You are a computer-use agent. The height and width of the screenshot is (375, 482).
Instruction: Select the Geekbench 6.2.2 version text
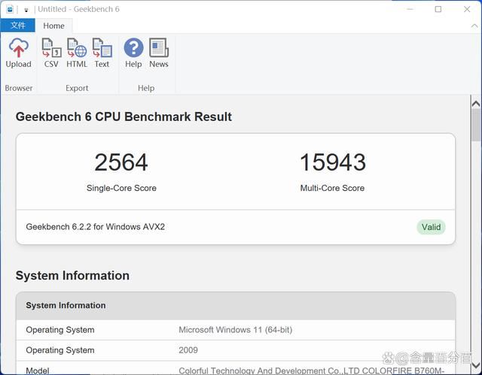tap(95, 227)
